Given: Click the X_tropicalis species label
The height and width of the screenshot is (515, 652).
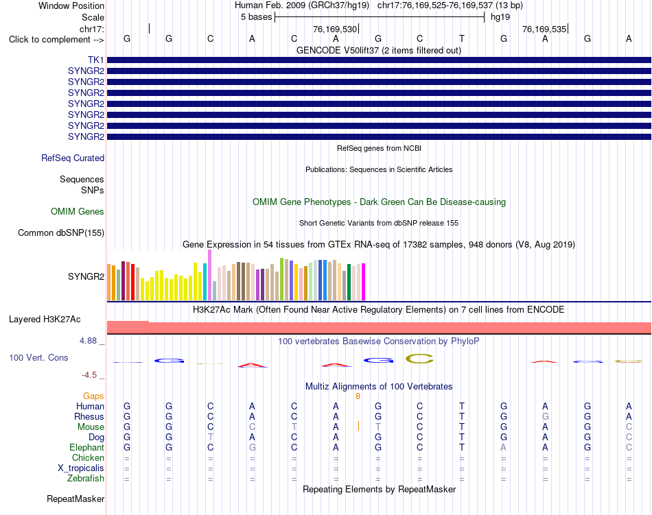Looking at the screenshot, I should click(81, 468).
